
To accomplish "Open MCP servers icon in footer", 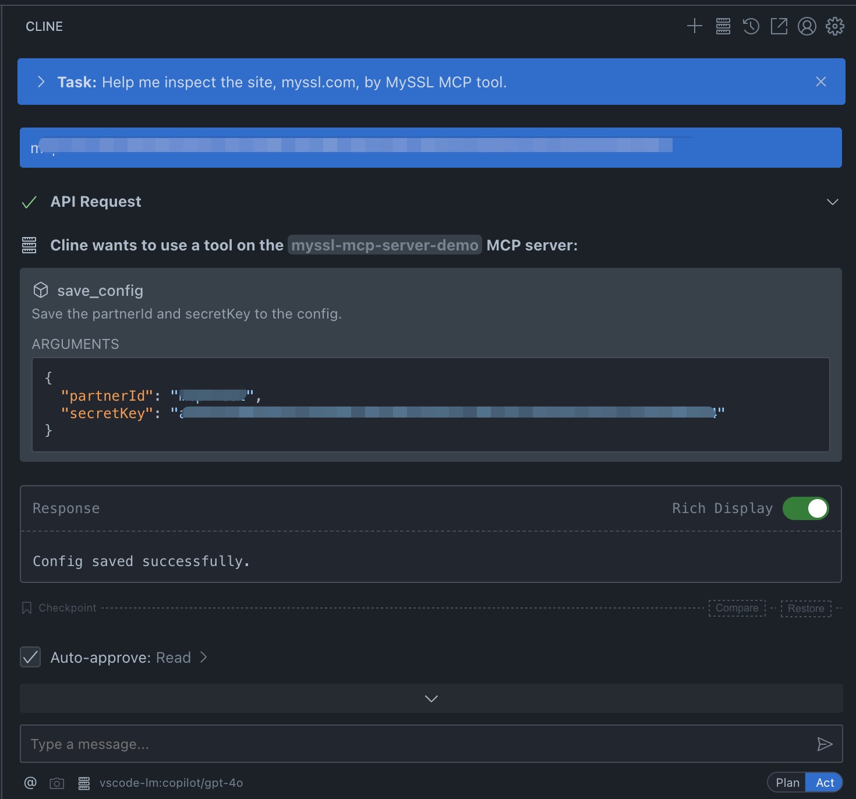I will 84,783.
